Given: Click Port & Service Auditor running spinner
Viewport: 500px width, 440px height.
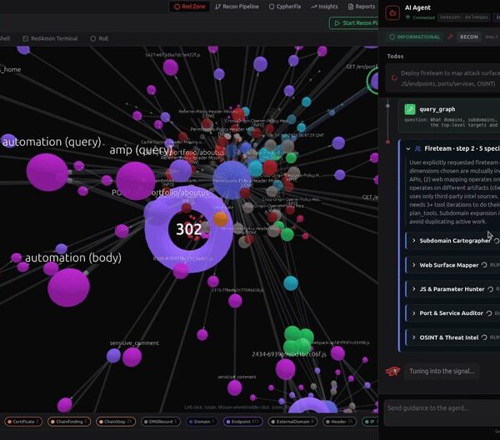Looking at the screenshot, I should pos(489,313).
